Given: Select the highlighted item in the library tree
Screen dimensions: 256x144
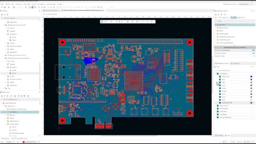Looking at the screenshot, I should click(20, 112).
